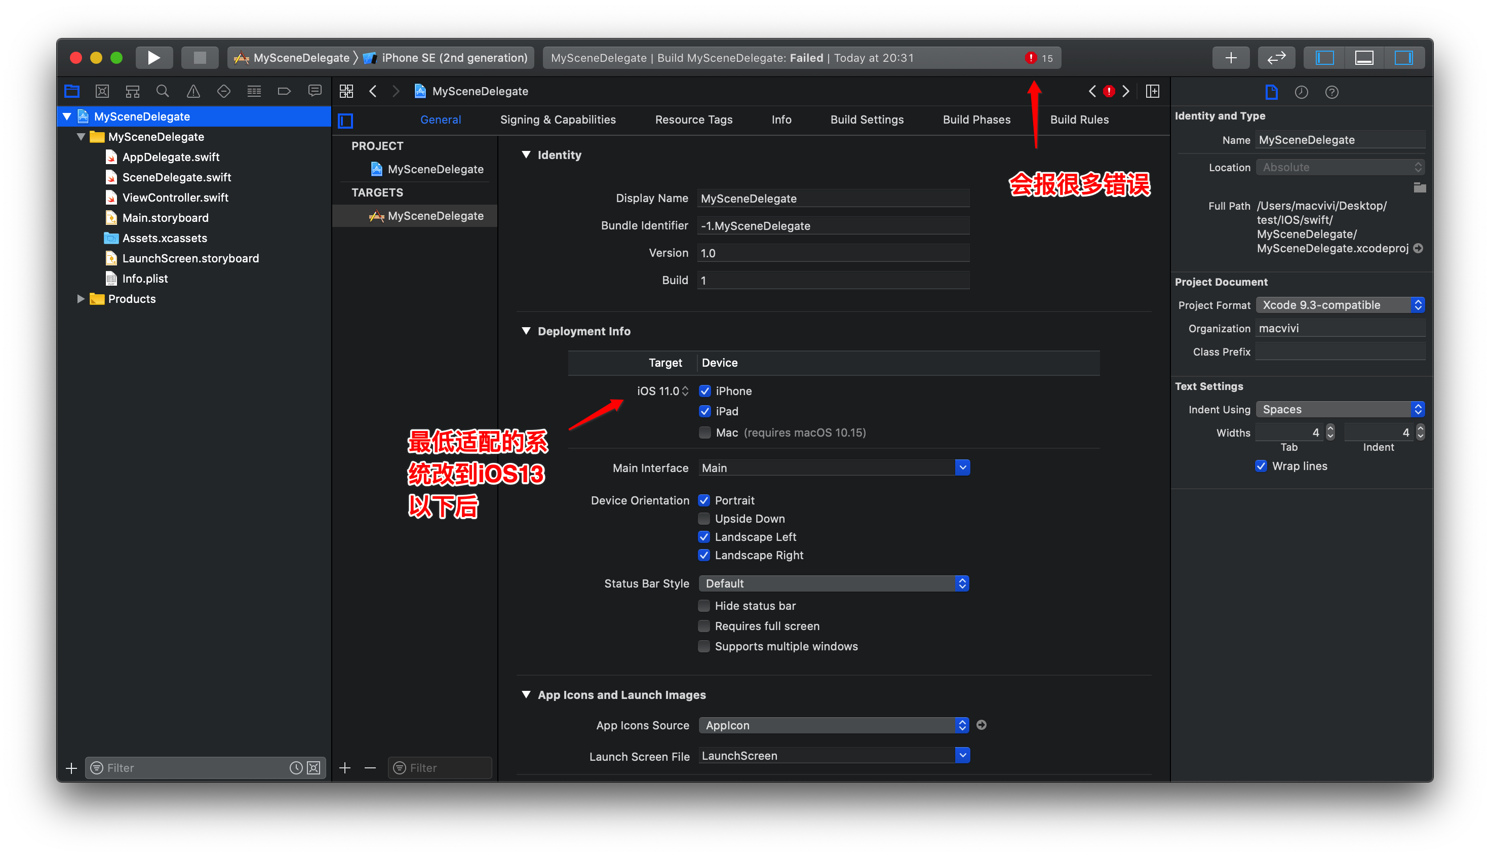Jump to next issue arrow

[1126, 91]
